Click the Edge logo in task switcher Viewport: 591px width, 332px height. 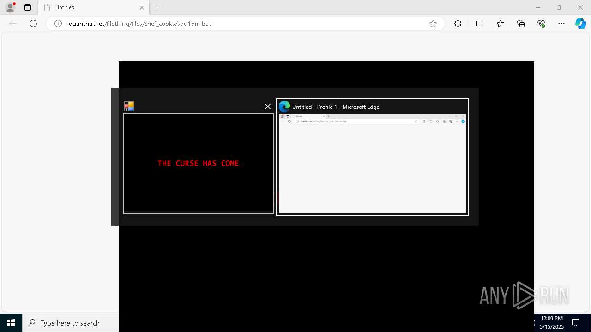284,107
